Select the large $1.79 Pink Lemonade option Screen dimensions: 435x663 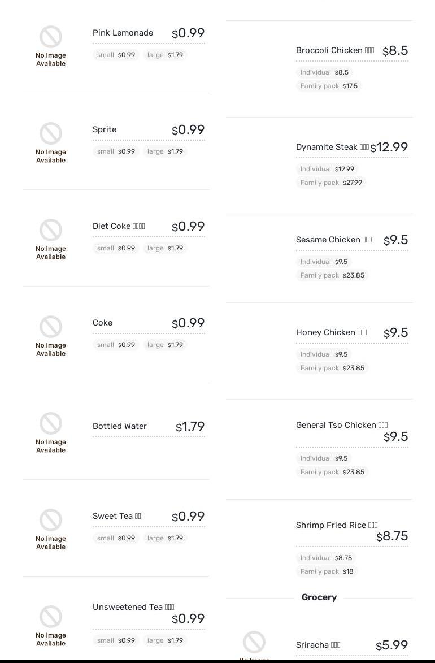point(165,55)
